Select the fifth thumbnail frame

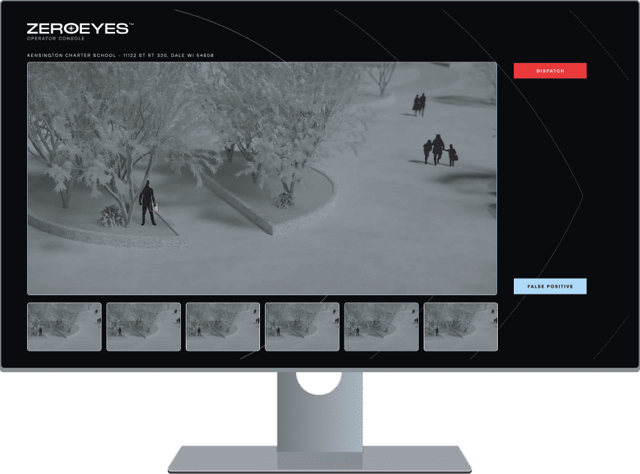click(x=381, y=327)
